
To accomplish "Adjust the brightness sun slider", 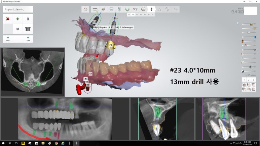I will [251, 67].
